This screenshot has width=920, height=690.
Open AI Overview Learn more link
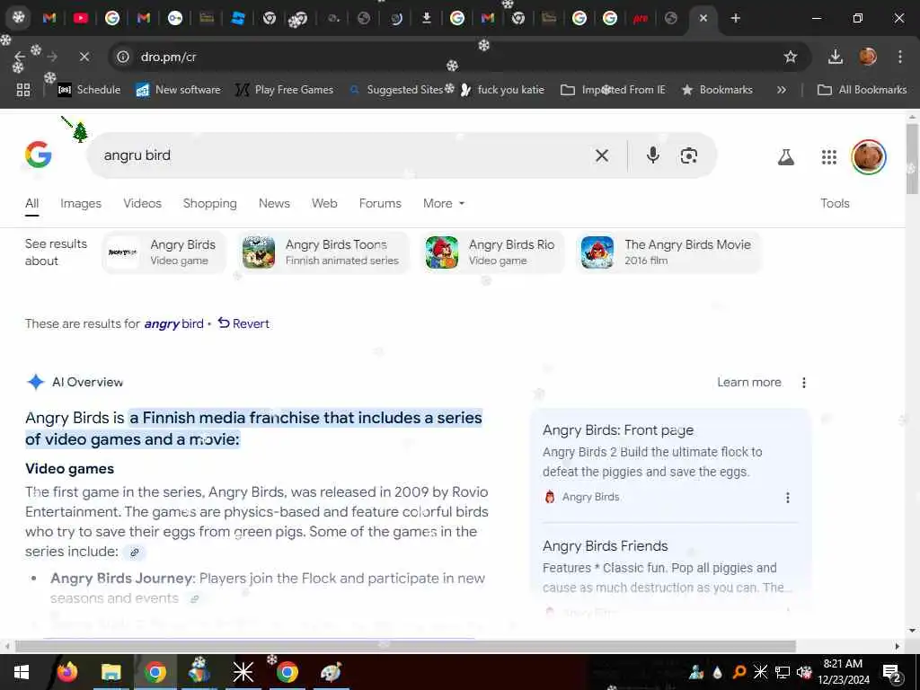(x=748, y=383)
